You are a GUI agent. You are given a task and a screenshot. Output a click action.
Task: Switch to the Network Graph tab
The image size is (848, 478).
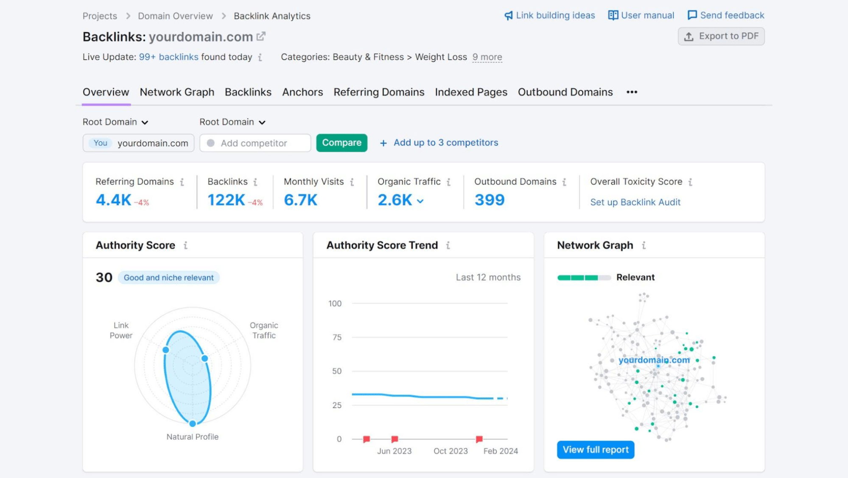point(177,92)
